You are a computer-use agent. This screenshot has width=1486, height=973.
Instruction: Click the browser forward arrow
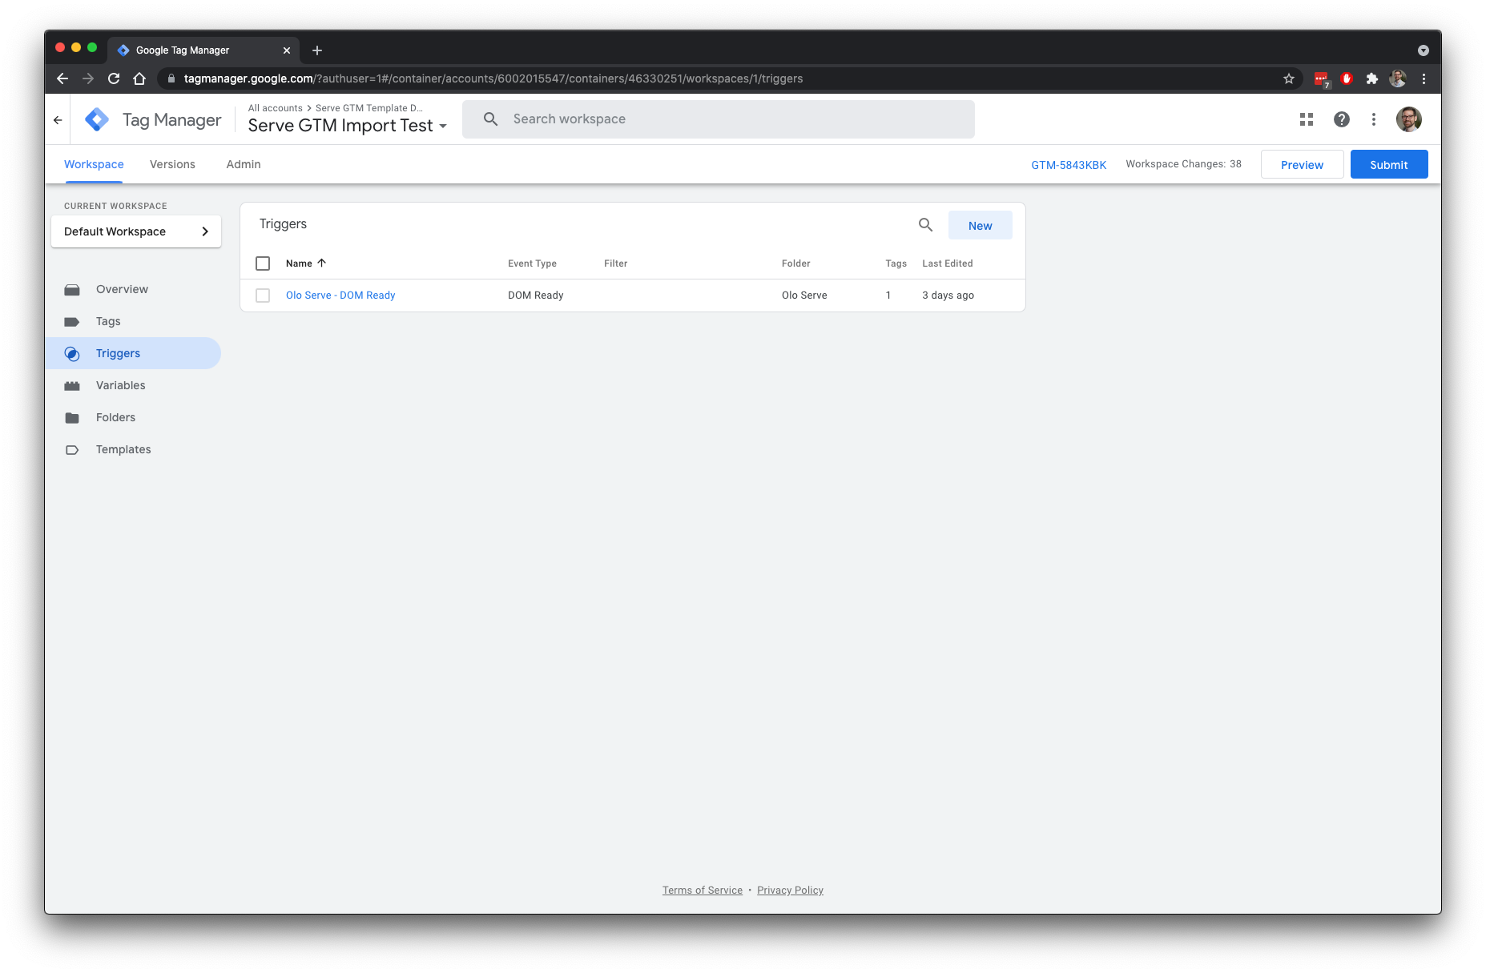coord(88,78)
